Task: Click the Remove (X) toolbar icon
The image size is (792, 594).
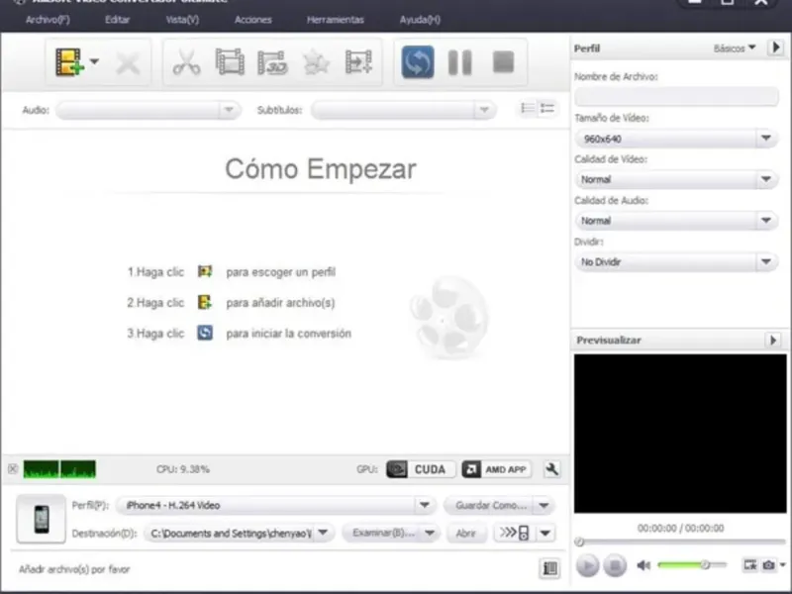Action: click(x=128, y=63)
